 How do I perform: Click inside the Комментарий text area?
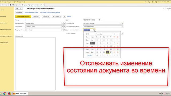(35, 64)
